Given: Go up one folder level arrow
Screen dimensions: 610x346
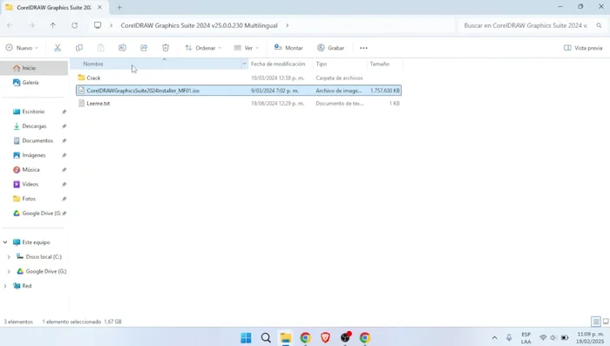Looking at the screenshot, I should point(53,25).
